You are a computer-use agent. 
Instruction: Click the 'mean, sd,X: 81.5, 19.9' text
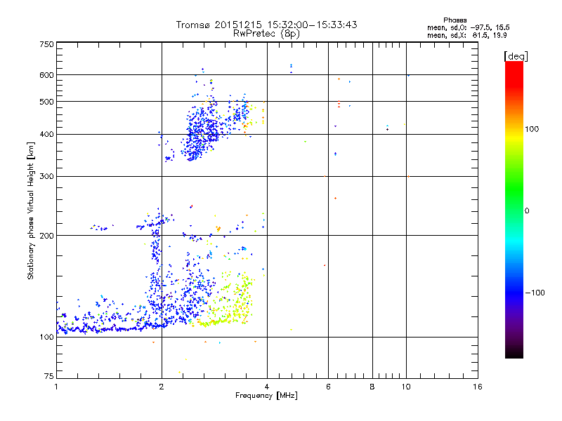point(466,35)
